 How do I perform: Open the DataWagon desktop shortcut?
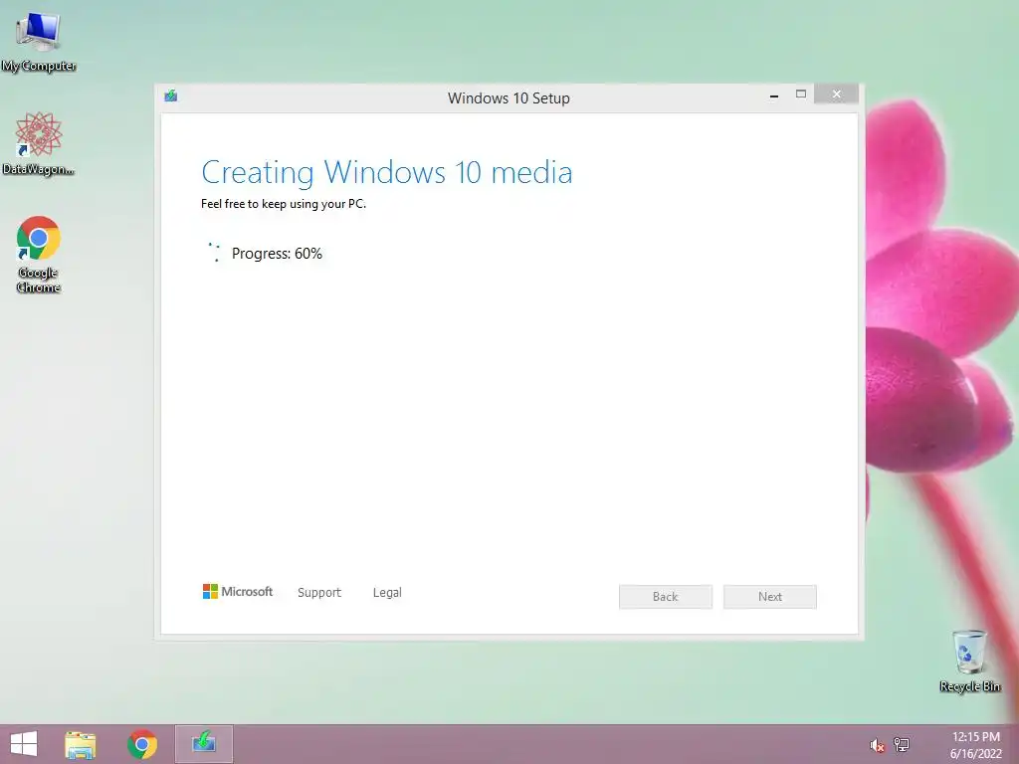click(x=39, y=143)
